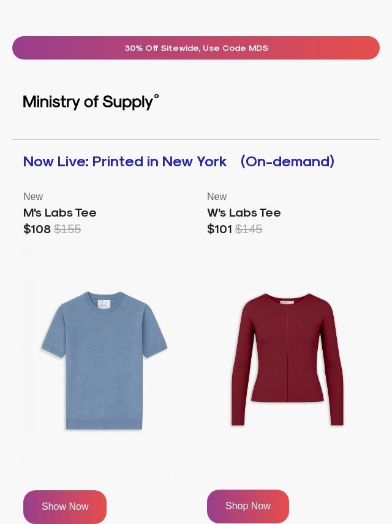Click the crossed-out $155 original price
392x524 pixels.
67,229
